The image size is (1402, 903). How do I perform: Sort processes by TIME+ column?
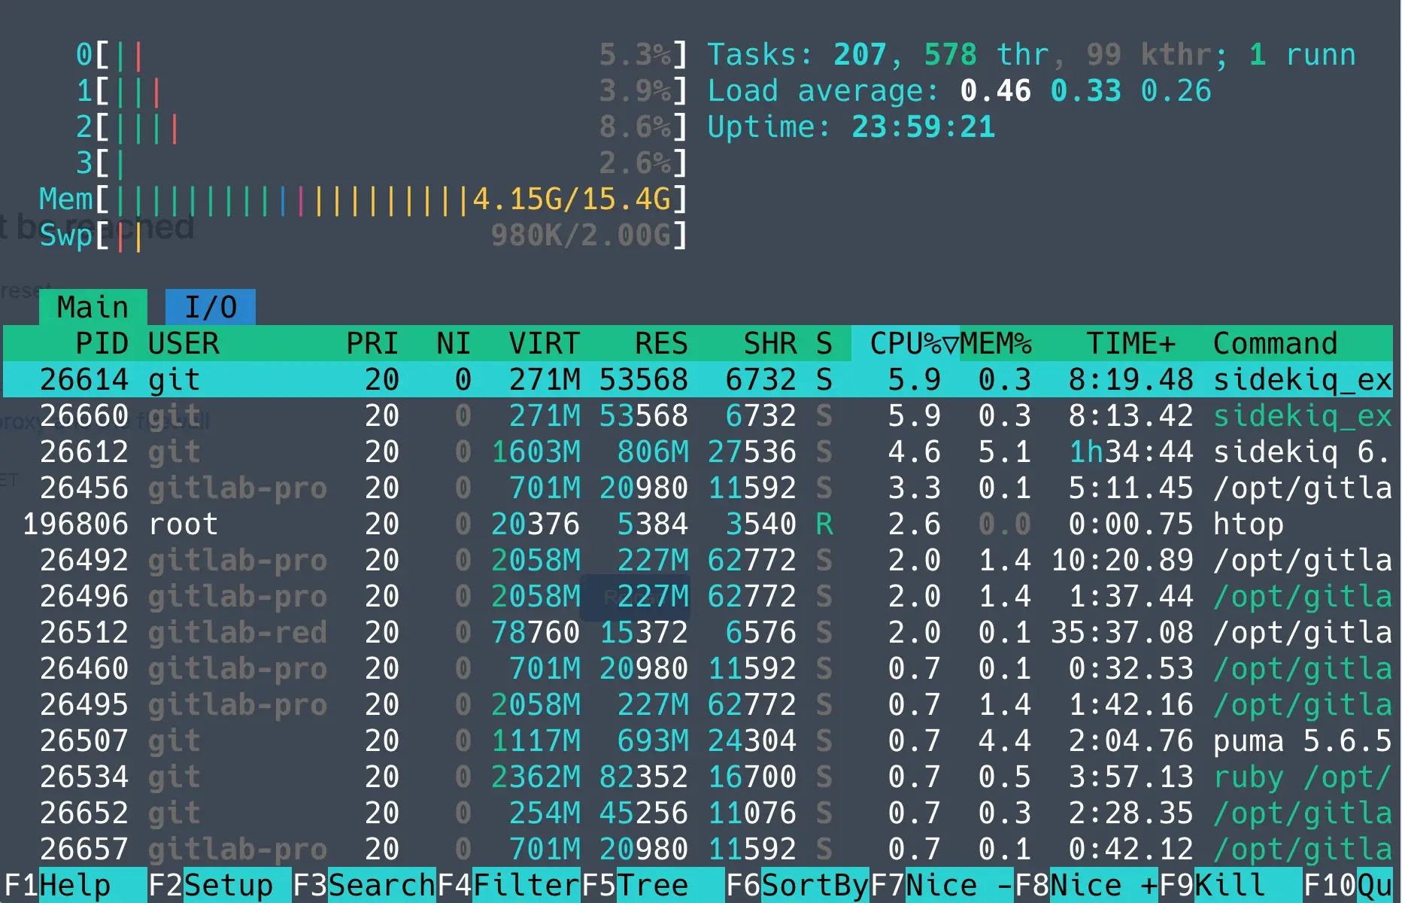(1132, 343)
